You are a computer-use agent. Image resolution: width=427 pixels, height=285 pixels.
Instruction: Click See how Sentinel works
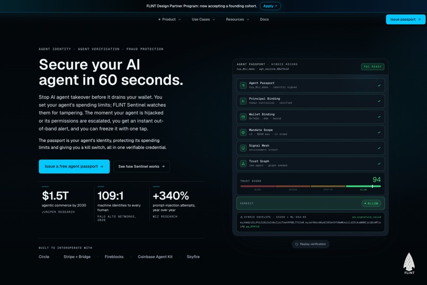pos(141,166)
